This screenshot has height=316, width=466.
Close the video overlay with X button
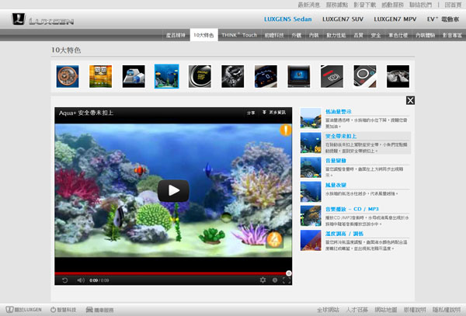click(410, 100)
